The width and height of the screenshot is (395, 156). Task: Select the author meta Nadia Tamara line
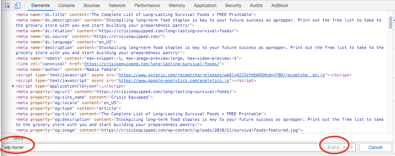click(68, 70)
